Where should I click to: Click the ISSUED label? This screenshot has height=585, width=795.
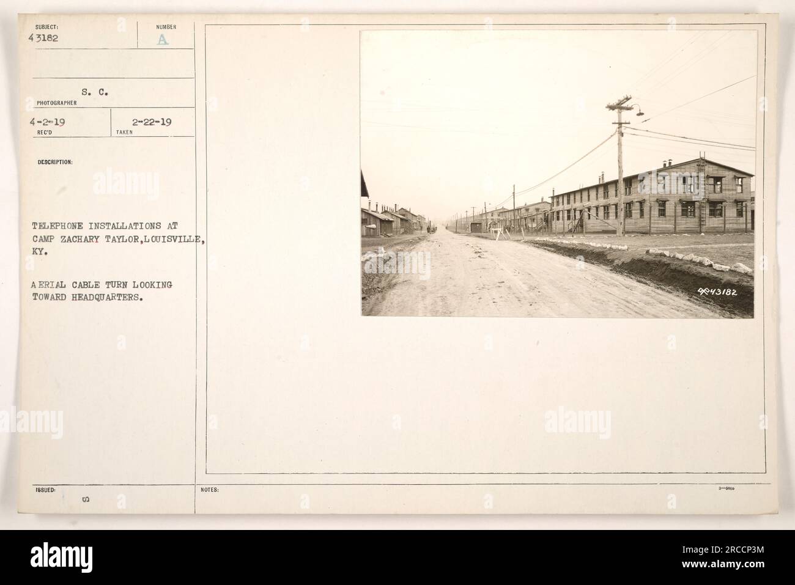(45, 490)
